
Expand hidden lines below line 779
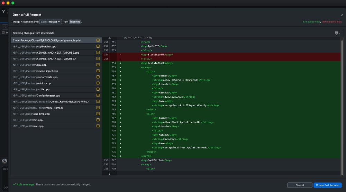[x=109, y=174]
